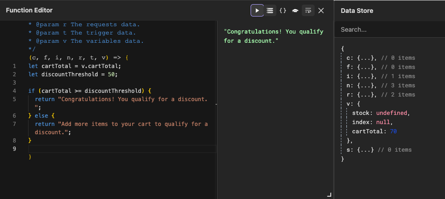The image size is (445, 199).
Task: Expand the n: {...} object
Action: pyautogui.click(x=363, y=85)
